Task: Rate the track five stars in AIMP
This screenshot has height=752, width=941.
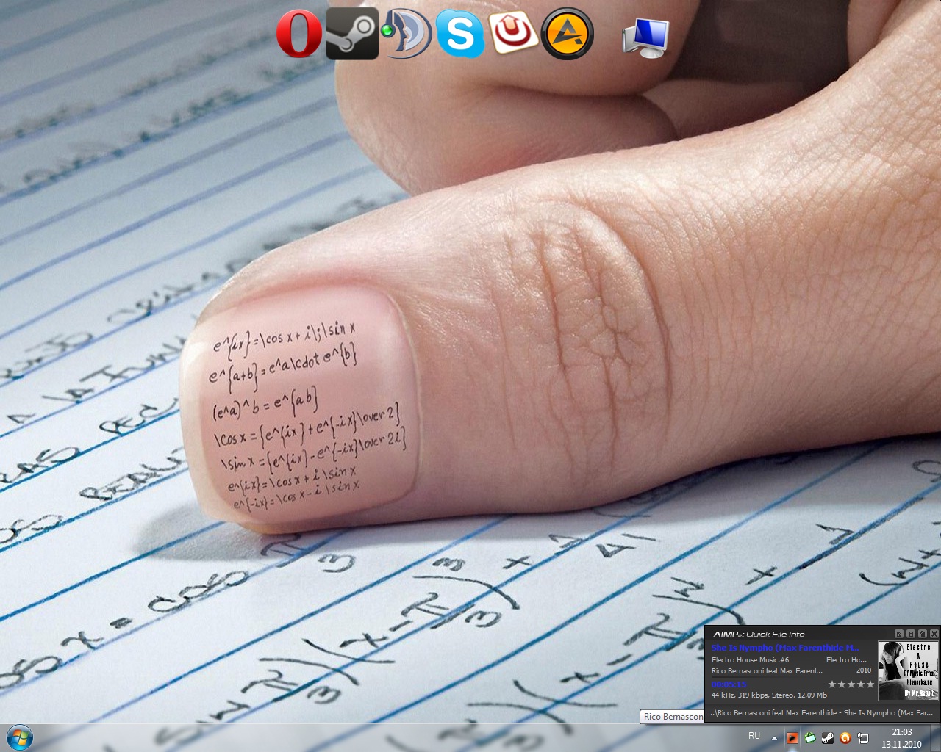Action: click(x=870, y=684)
